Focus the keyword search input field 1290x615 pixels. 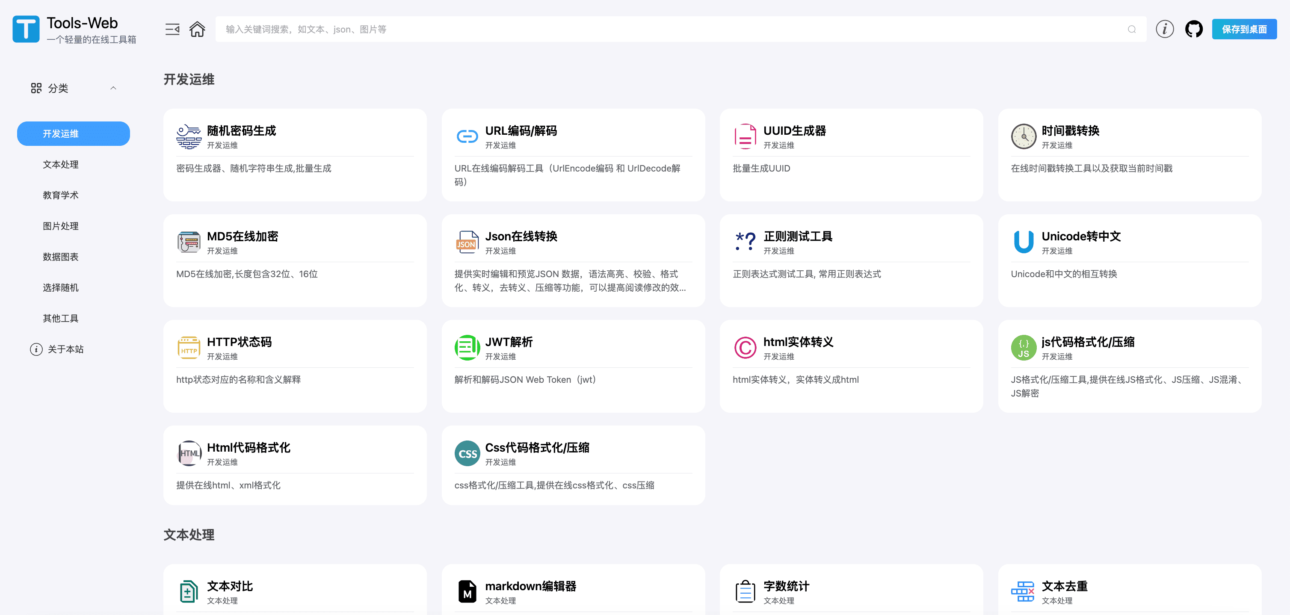[x=651, y=29]
